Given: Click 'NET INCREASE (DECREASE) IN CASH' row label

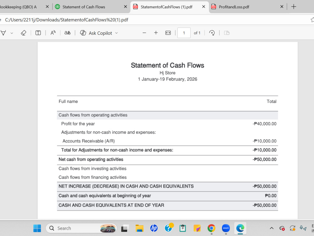Looking at the screenshot, I should [x=126, y=186].
